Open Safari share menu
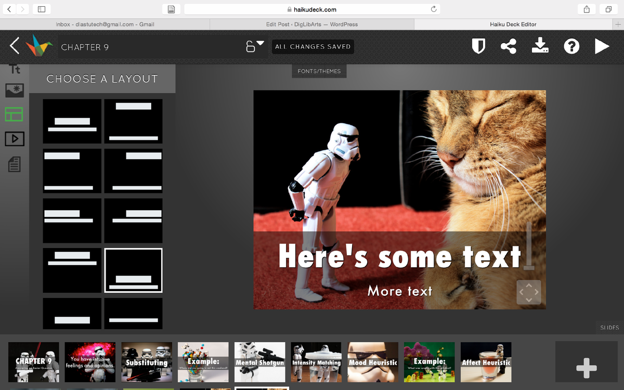This screenshot has width=624, height=390. [x=587, y=9]
